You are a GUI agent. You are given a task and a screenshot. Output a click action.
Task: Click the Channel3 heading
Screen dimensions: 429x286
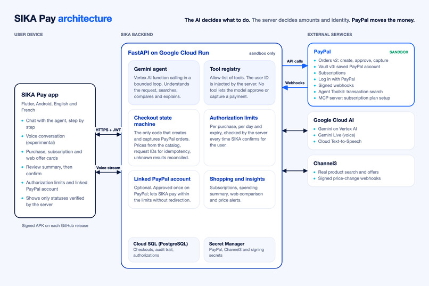pos(325,164)
